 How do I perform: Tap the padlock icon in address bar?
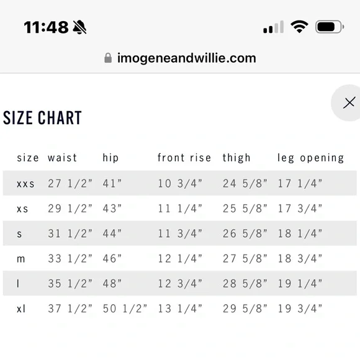click(x=108, y=58)
